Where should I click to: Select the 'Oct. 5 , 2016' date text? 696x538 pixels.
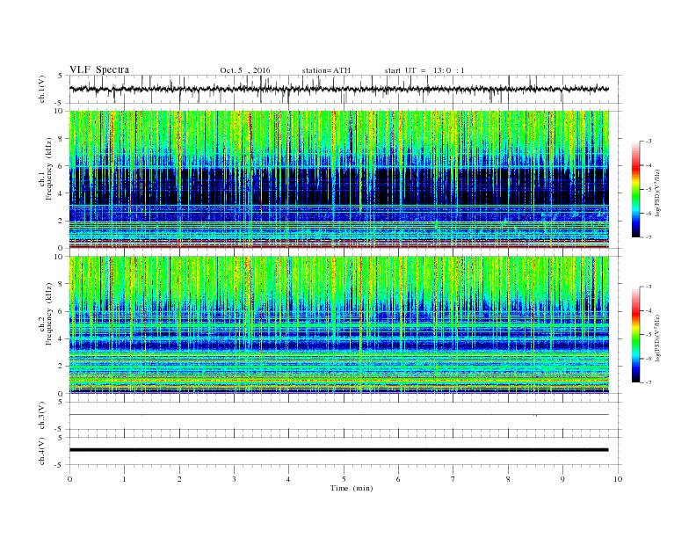[x=245, y=70]
